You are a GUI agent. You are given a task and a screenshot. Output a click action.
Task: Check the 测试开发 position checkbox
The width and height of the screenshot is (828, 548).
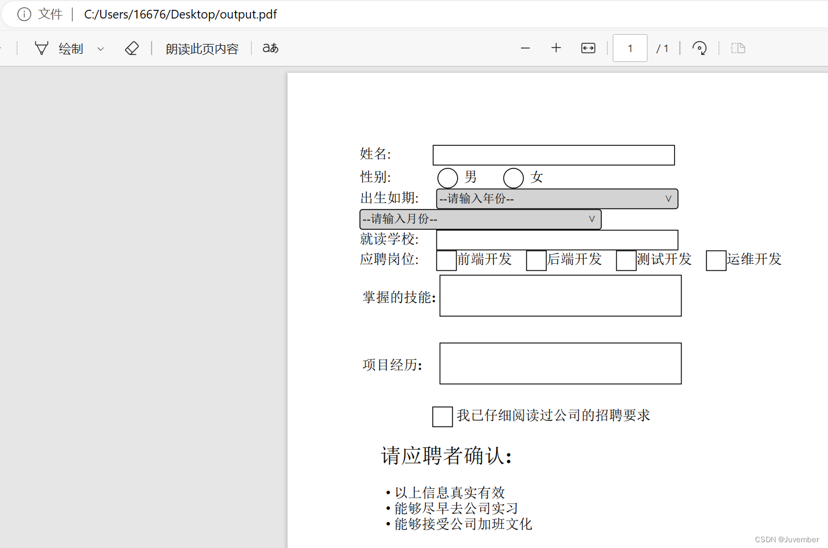click(625, 261)
